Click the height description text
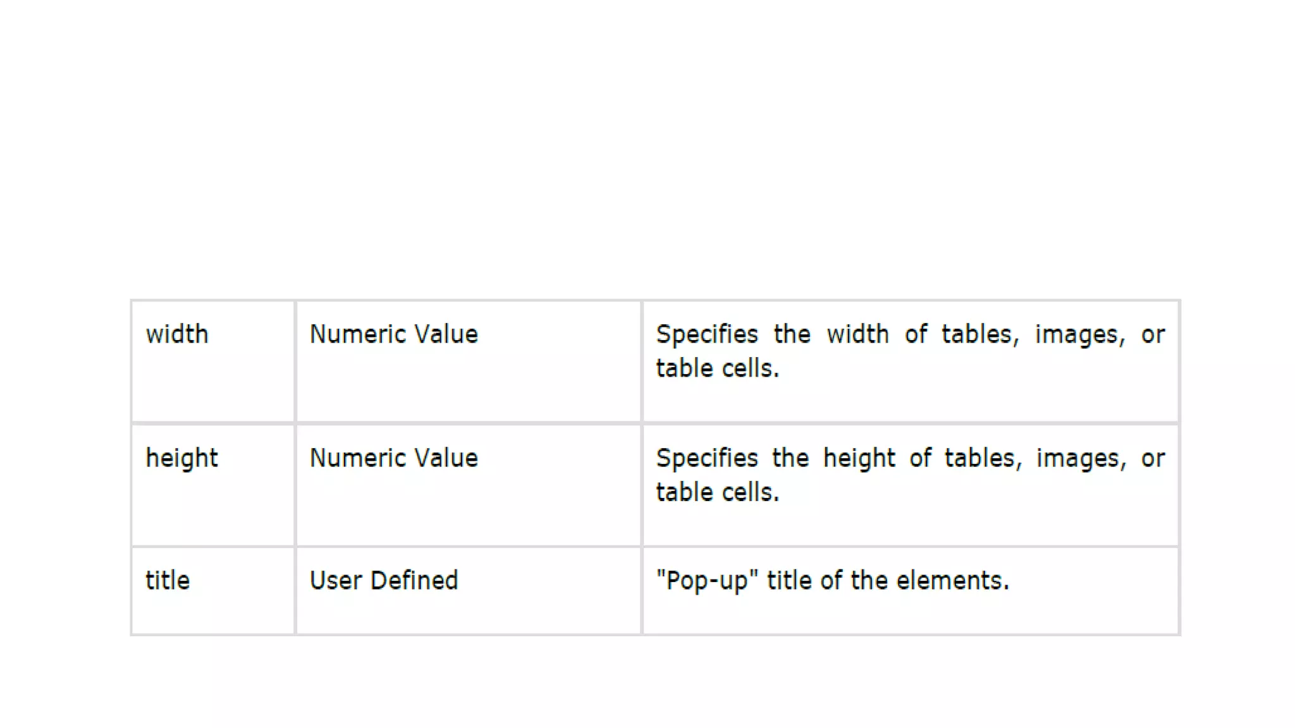 [x=910, y=475]
